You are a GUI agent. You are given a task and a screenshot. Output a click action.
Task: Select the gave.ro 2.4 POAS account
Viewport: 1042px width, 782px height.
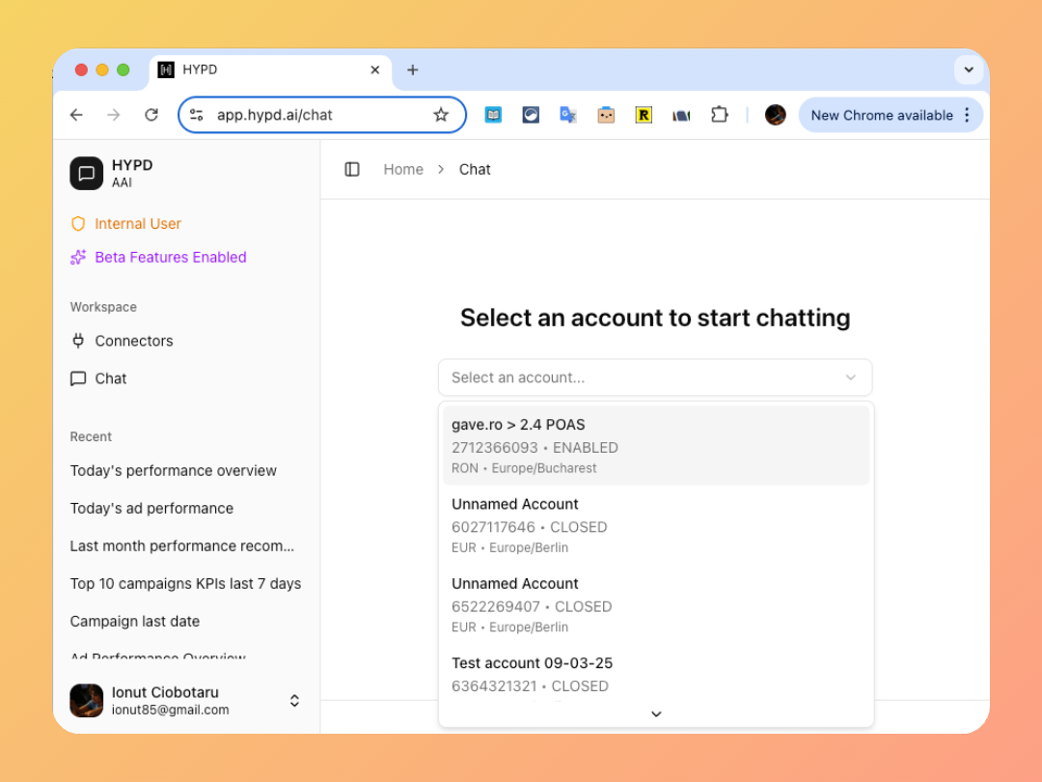coord(655,444)
